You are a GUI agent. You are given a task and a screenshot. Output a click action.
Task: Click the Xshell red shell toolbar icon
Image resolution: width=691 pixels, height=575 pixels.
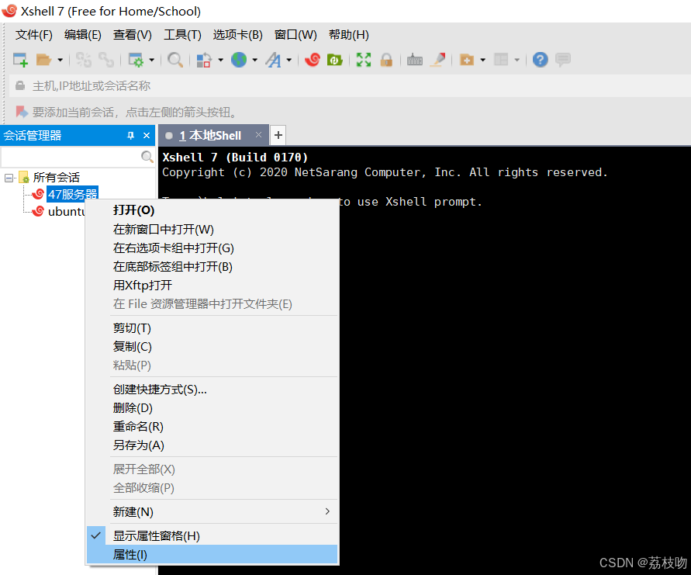tap(313, 60)
